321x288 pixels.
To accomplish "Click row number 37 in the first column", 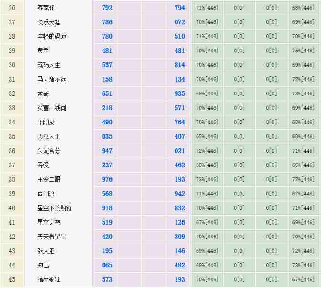I will pos(12,165).
